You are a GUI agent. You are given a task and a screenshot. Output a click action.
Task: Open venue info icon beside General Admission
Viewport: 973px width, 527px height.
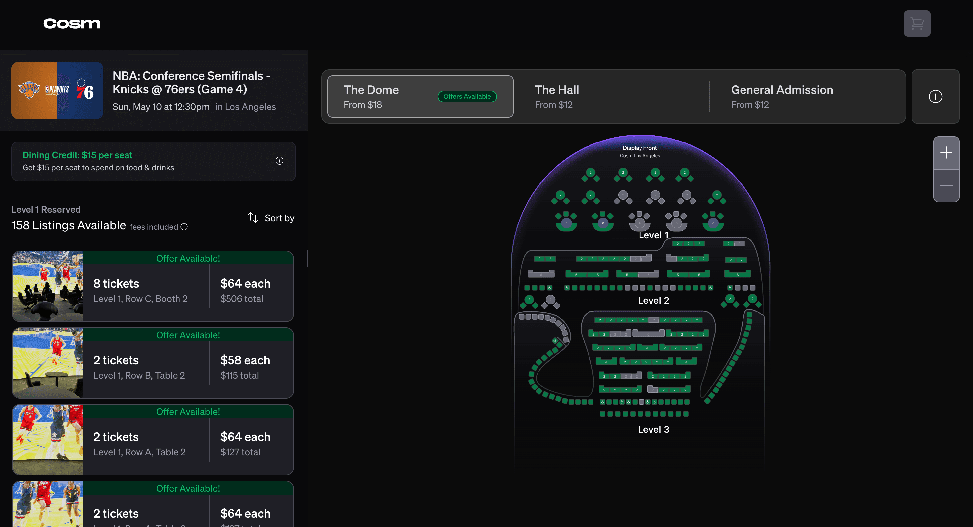tap(935, 97)
